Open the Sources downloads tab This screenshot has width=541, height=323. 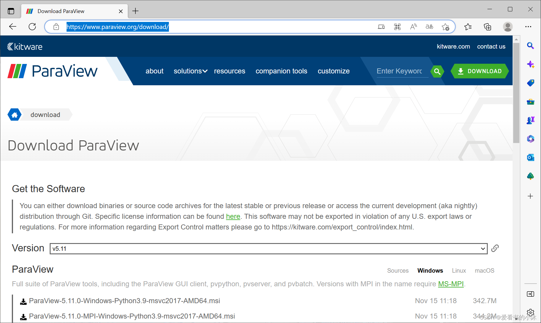click(398, 271)
